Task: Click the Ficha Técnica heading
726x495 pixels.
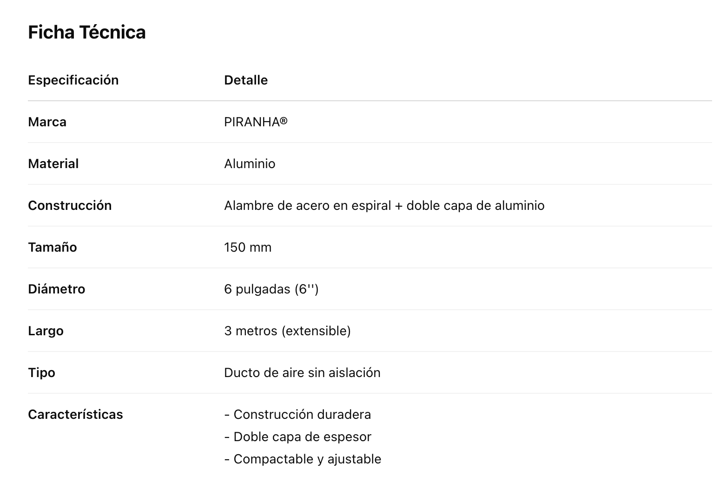Action: [x=87, y=33]
